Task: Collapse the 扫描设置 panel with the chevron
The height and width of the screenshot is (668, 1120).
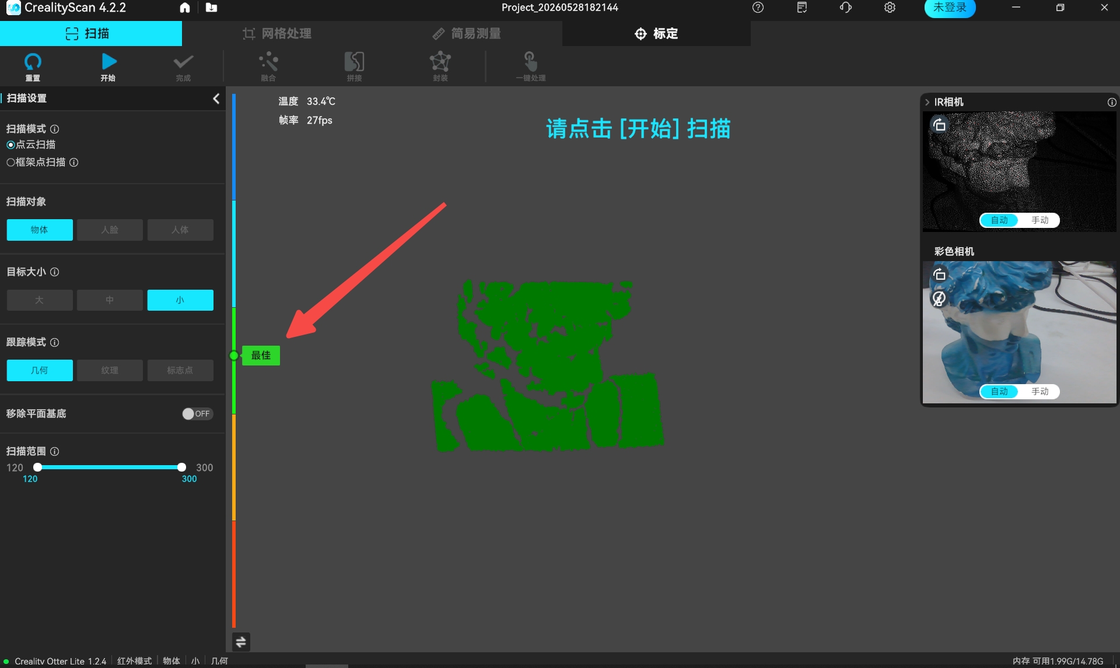Action: point(216,99)
